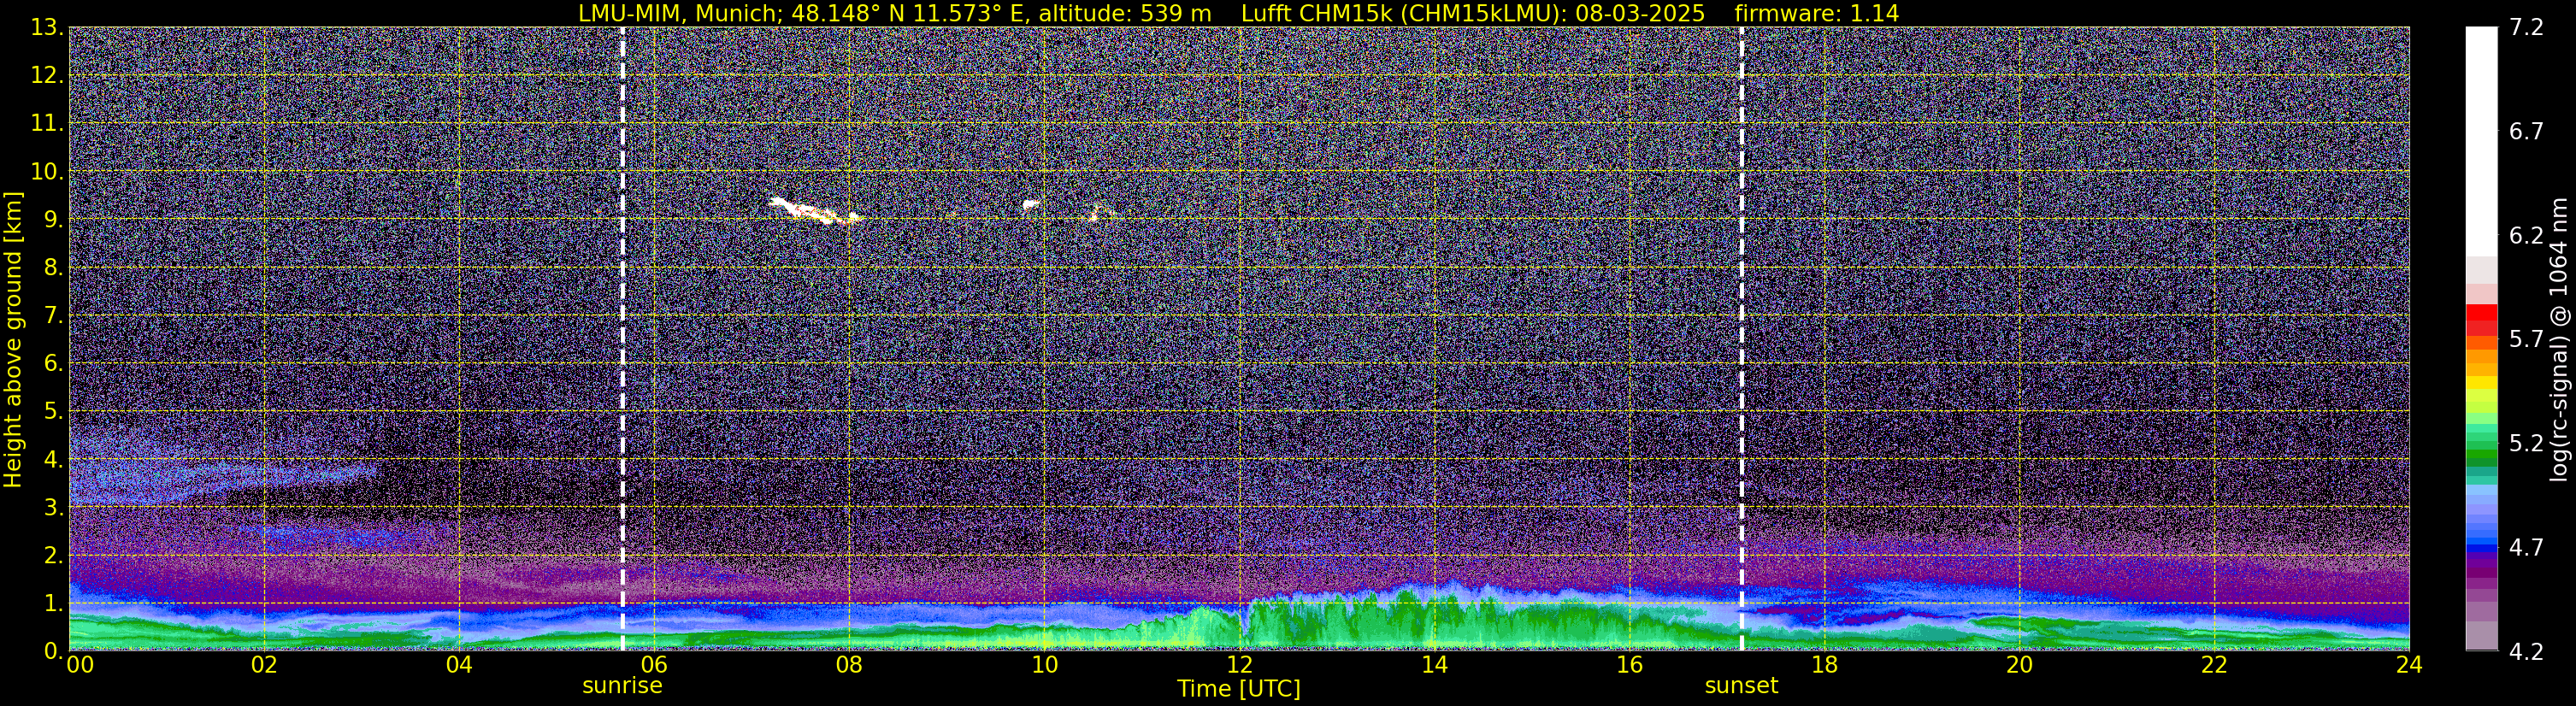
Task: Click the height axis tick '13.'
Action: click(x=47, y=28)
